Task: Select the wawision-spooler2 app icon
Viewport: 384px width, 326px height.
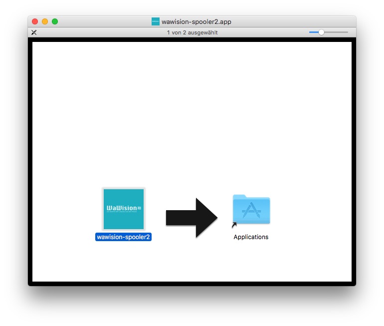Action: [x=123, y=209]
